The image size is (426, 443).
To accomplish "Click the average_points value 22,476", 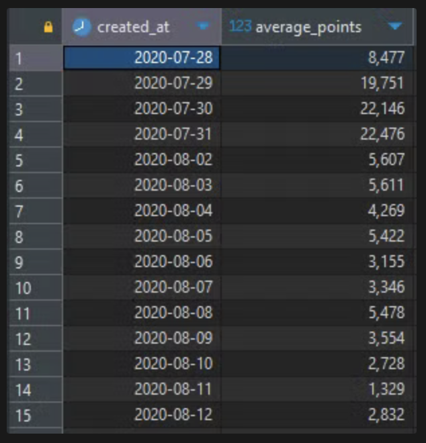I will coord(317,134).
